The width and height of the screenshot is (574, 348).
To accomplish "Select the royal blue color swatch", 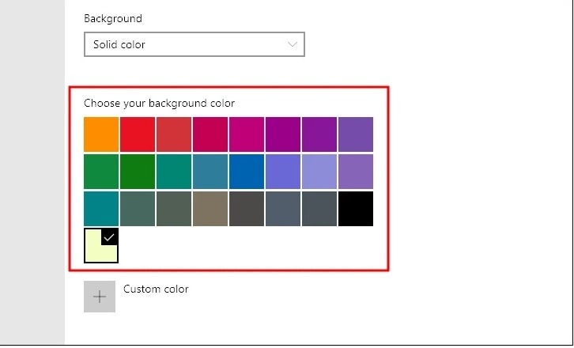I will tap(247, 172).
